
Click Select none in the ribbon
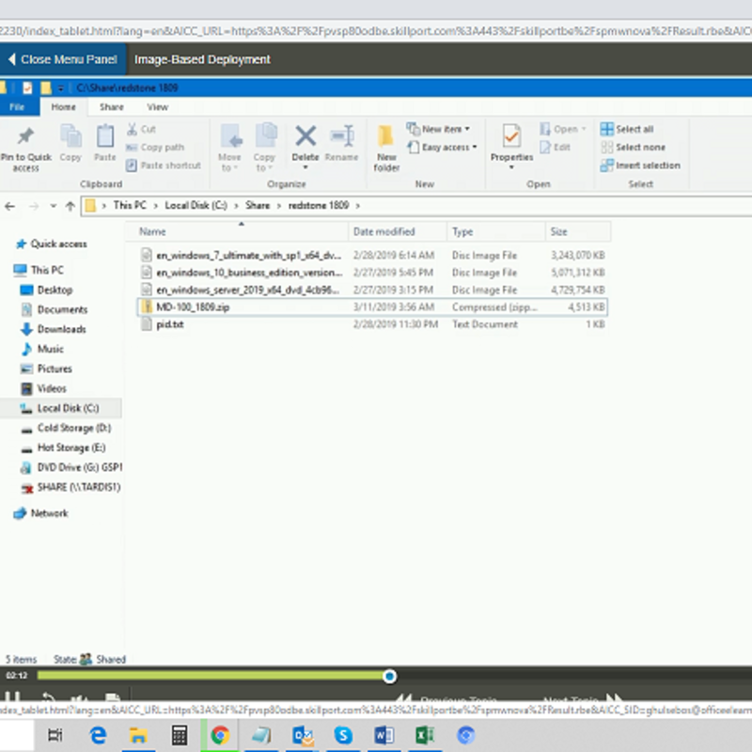click(633, 148)
